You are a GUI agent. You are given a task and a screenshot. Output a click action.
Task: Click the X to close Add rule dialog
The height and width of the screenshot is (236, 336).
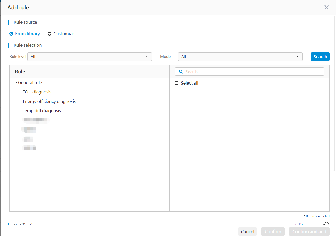tap(327, 7)
